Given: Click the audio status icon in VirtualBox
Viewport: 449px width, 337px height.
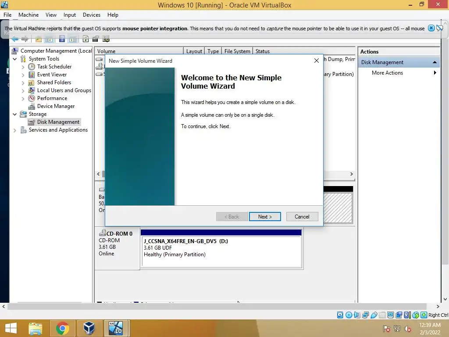Looking at the screenshot, I should [x=357, y=315].
